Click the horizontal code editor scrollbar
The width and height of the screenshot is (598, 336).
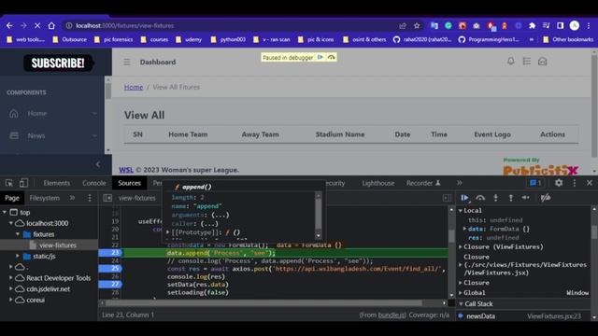click(263, 303)
